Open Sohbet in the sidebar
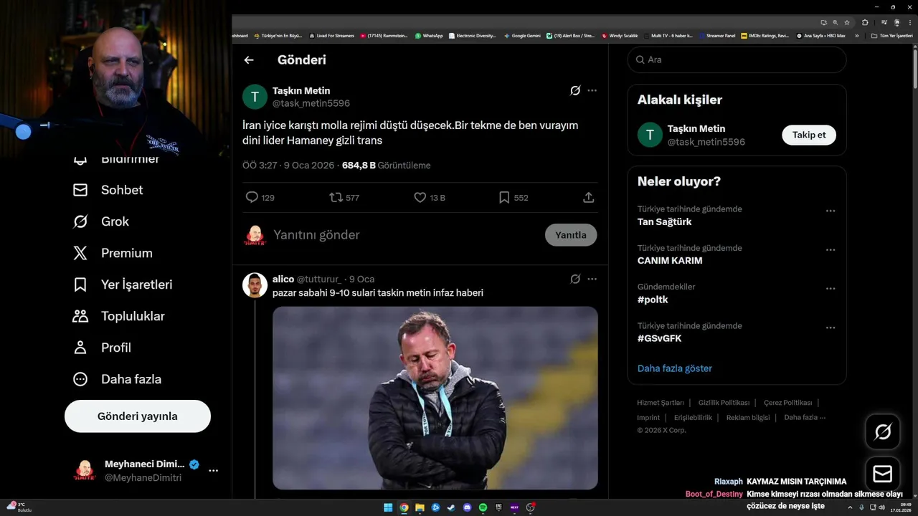 108,190
